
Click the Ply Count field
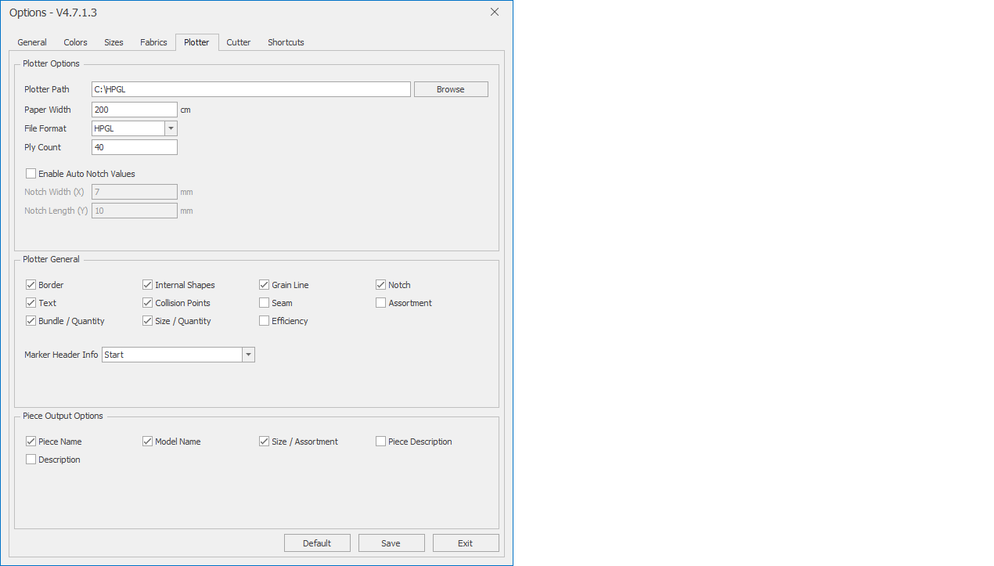pyautogui.click(x=134, y=147)
